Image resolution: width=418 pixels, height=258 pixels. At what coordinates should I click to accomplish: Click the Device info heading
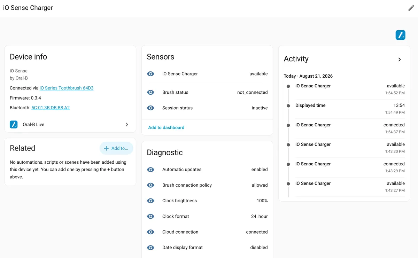point(28,57)
